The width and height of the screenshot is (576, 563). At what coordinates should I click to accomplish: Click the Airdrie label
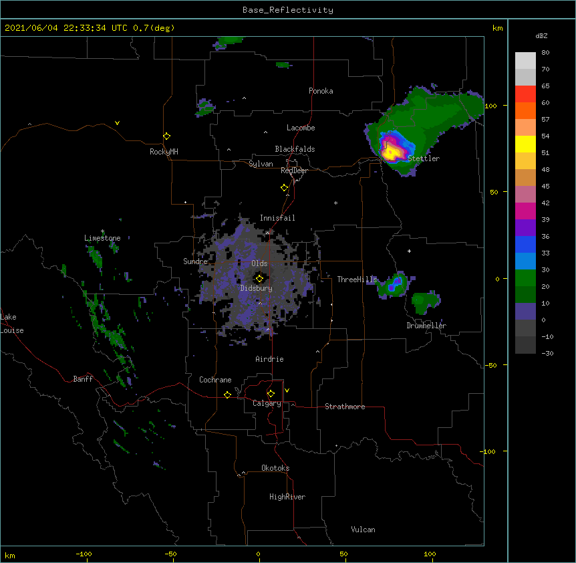tap(269, 359)
